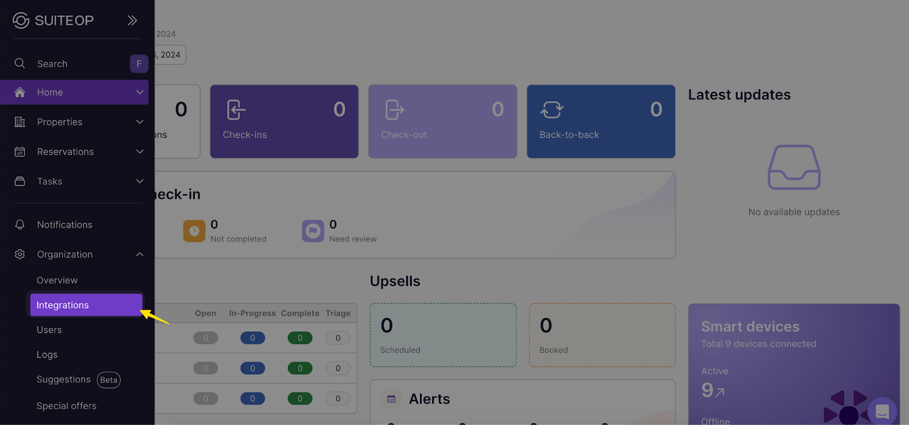
Task: Collapse sidebar with double-chevron icon
Action: click(132, 20)
